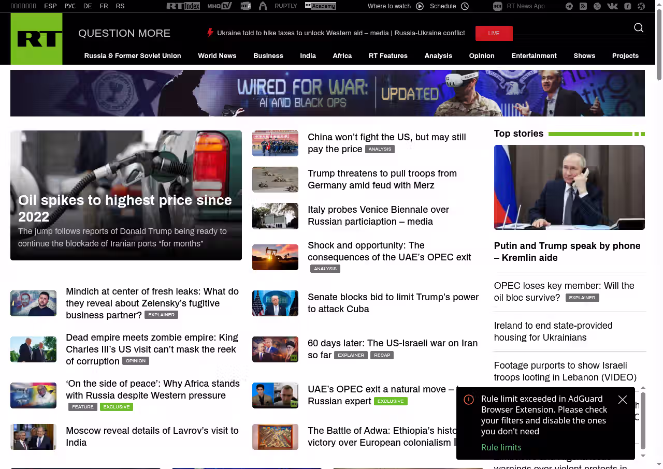Click the Where to watch play icon

pyautogui.click(x=420, y=6)
